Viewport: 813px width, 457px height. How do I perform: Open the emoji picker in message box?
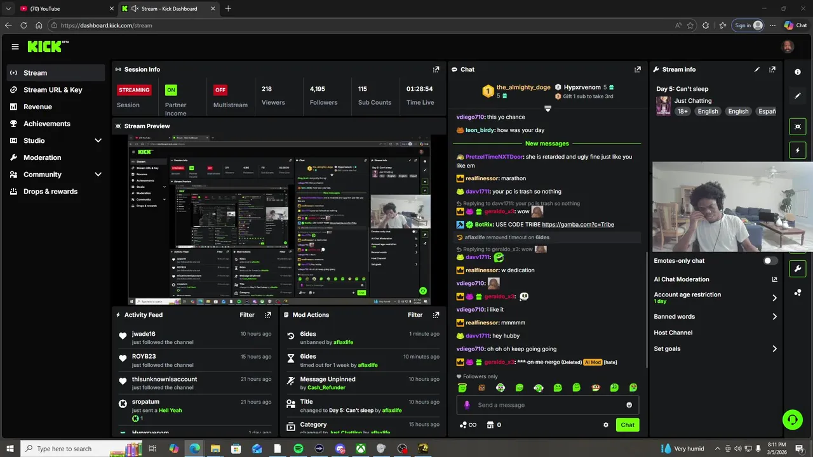pos(629,405)
